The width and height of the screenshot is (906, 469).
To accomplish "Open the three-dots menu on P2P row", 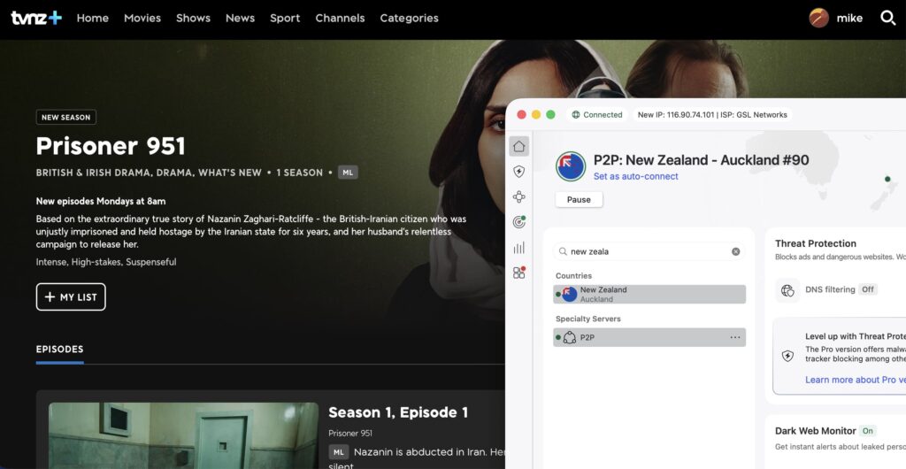I will 735,337.
